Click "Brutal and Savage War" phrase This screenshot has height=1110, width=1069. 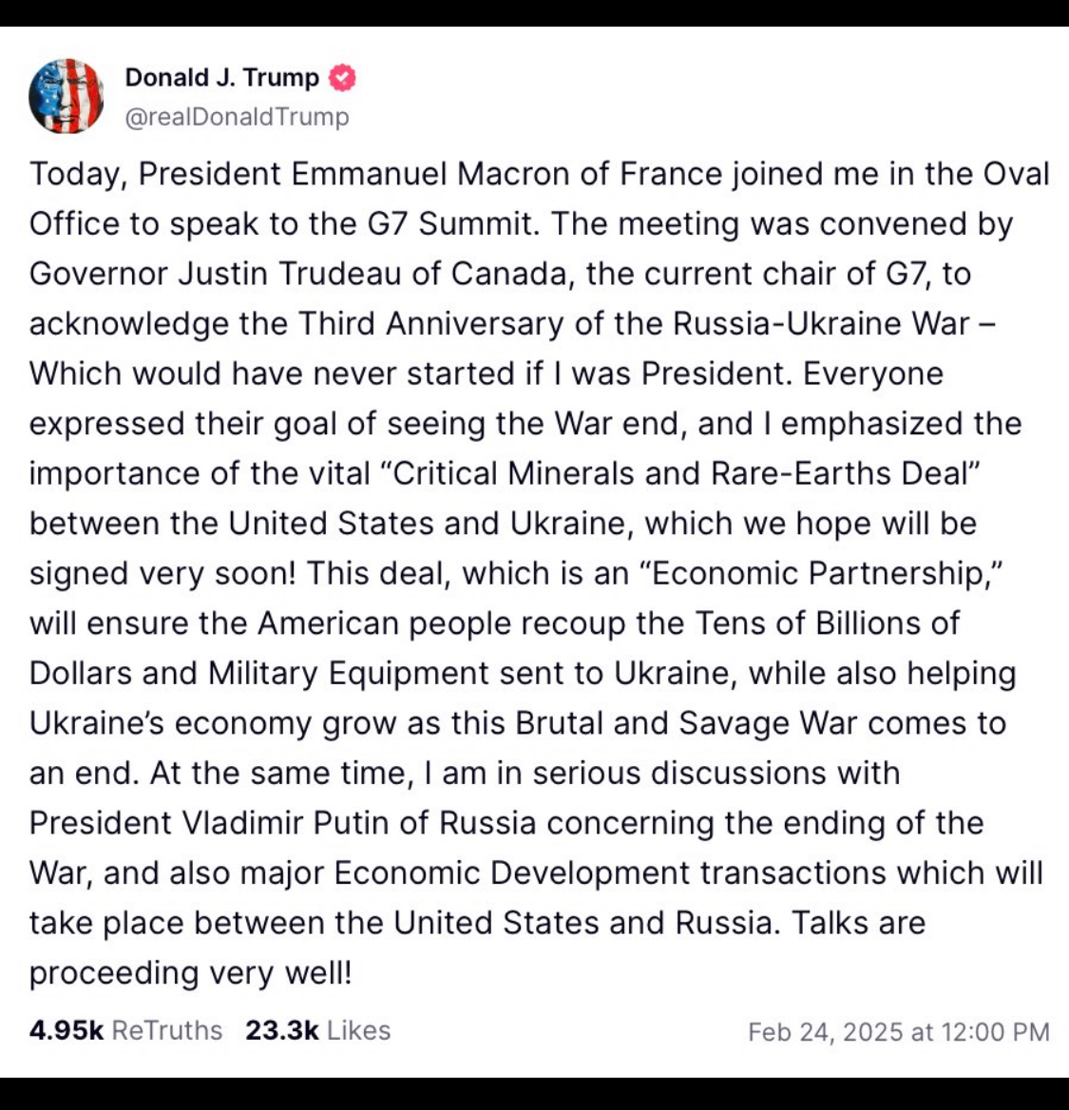click(x=673, y=723)
